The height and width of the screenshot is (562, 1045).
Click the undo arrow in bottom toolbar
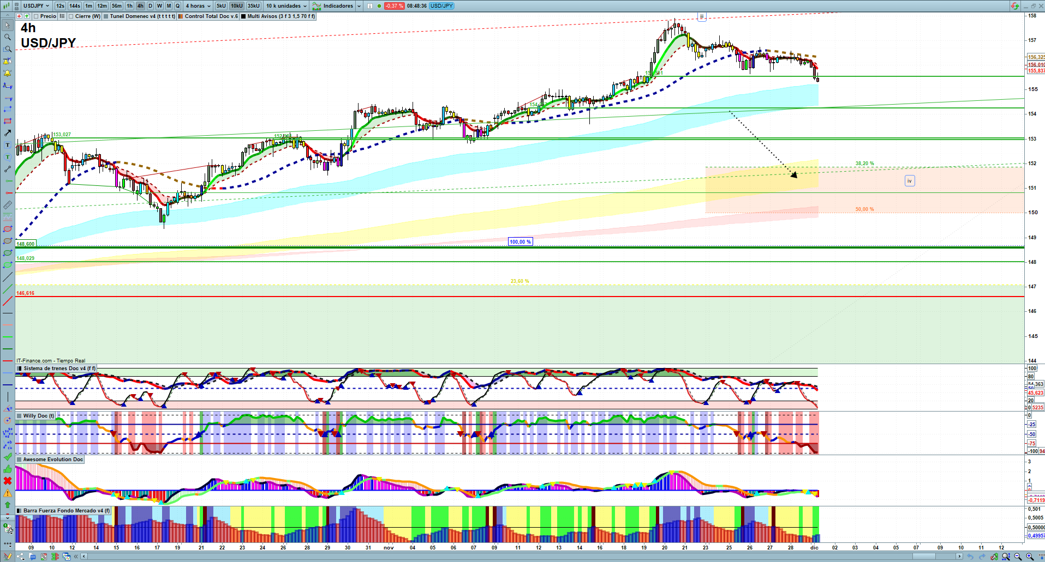(x=970, y=557)
